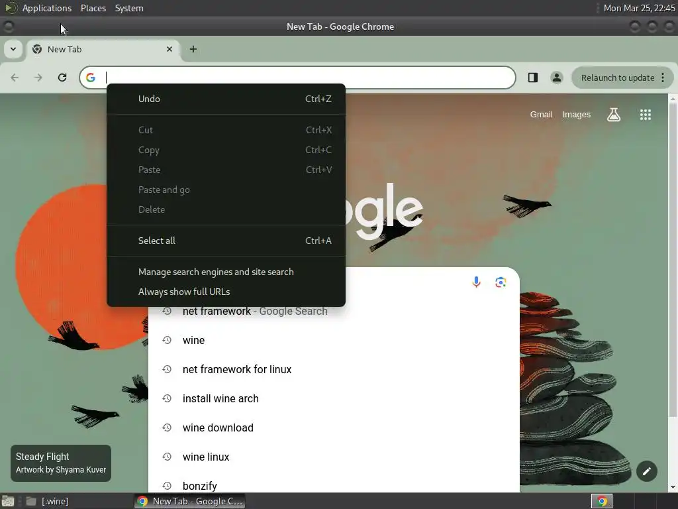Image resolution: width=678 pixels, height=509 pixels.
Task: Expand the tab search dropdown arrow
Action: point(13,49)
